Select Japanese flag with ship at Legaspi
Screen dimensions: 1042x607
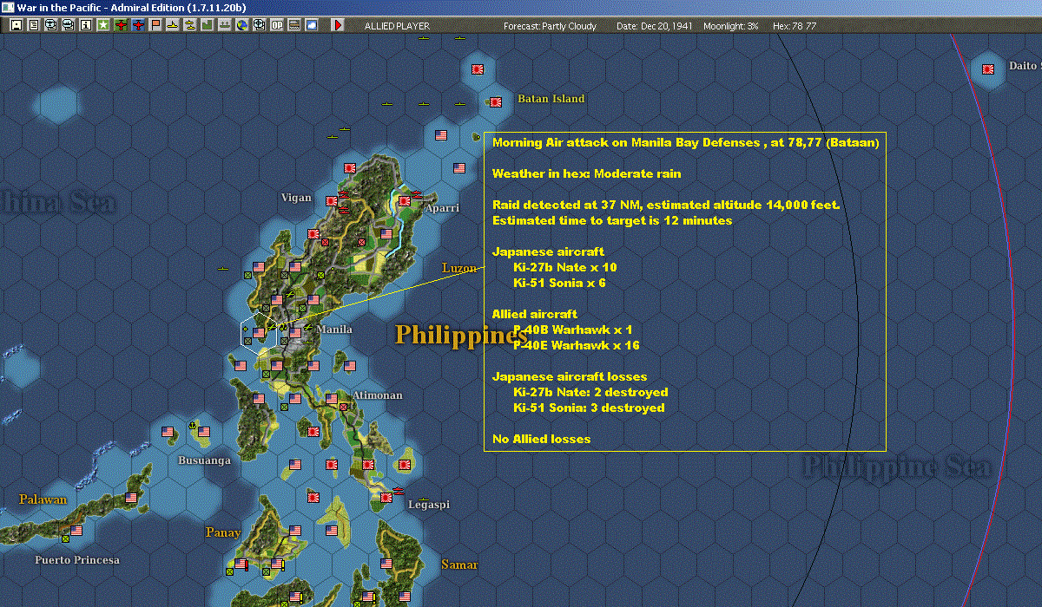coord(386,496)
